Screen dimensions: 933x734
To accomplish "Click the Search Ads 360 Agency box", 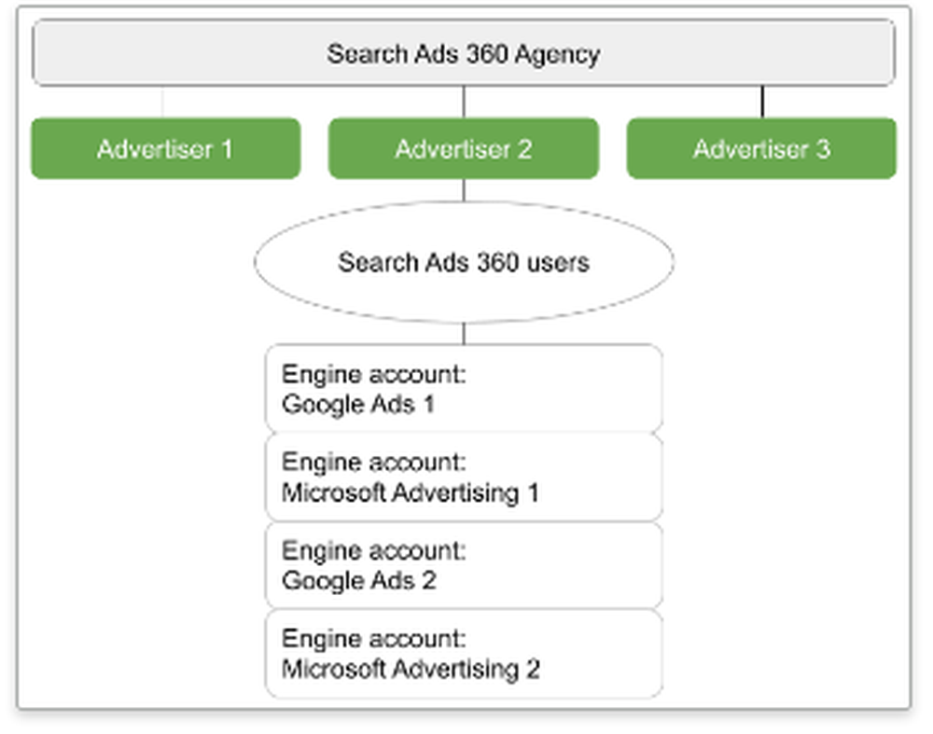I will pos(464,53).
